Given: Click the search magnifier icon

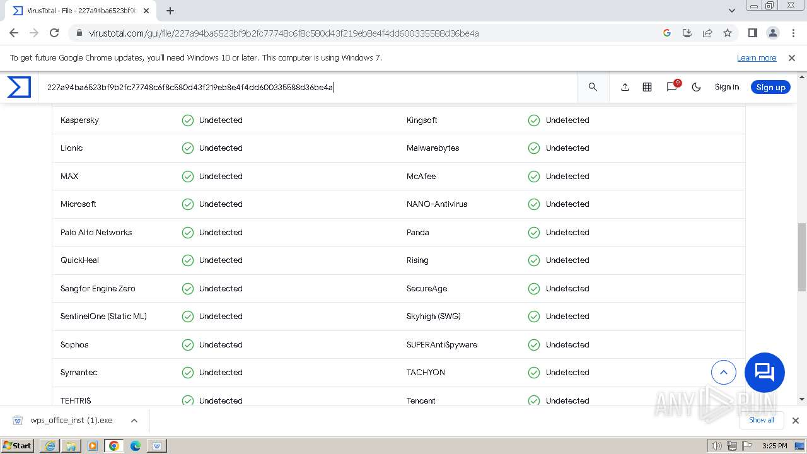Looking at the screenshot, I should coord(593,87).
